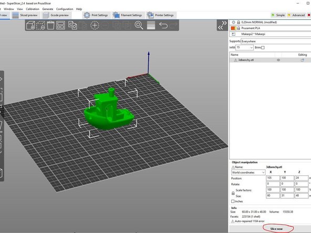Click the Position X field showing 105
Viewport: 311px width, 233px height.
[273, 178]
